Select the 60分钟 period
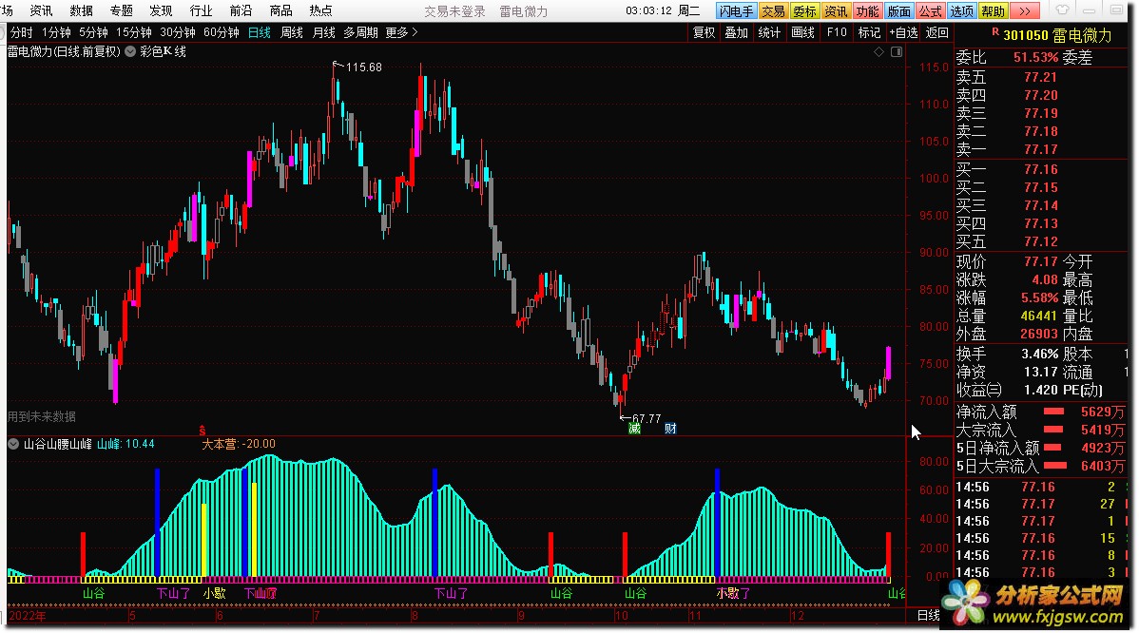 coord(222,32)
